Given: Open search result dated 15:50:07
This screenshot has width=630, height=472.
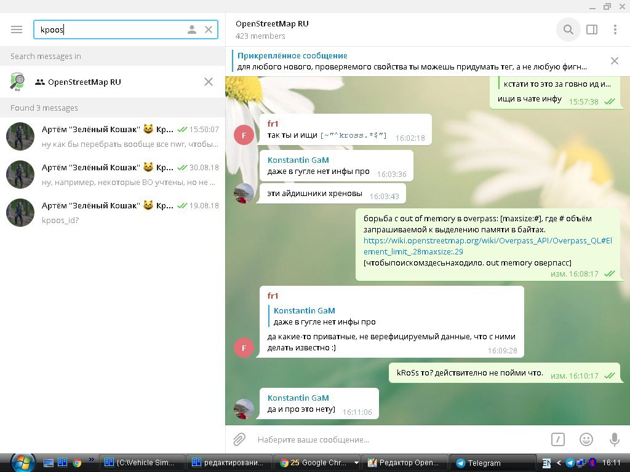Looking at the screenshot, I should tap(113, 136).
